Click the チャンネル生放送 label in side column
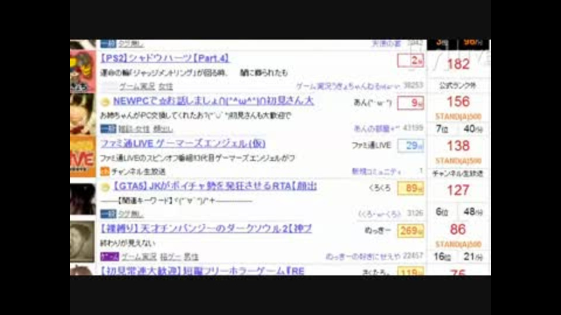The height and width of the screenshot is (315, 561). pos(458,174)
